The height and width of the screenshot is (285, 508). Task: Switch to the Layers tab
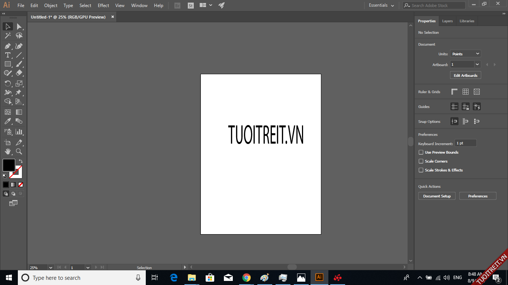(x=447, y=21)
